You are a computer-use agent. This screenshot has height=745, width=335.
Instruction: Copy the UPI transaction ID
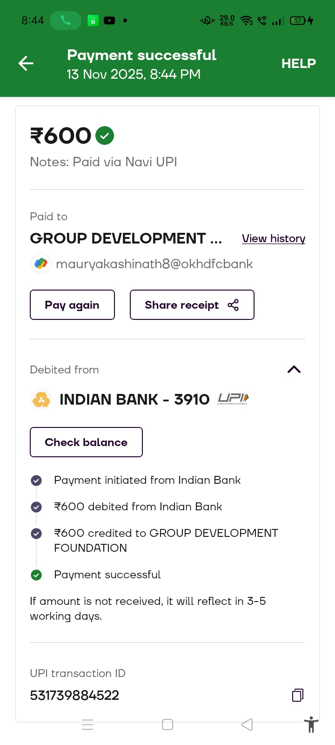pos(297,695)
